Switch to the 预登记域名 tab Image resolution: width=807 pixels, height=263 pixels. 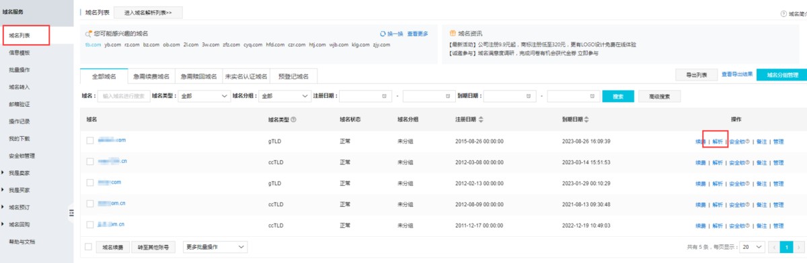pos(293,76)
